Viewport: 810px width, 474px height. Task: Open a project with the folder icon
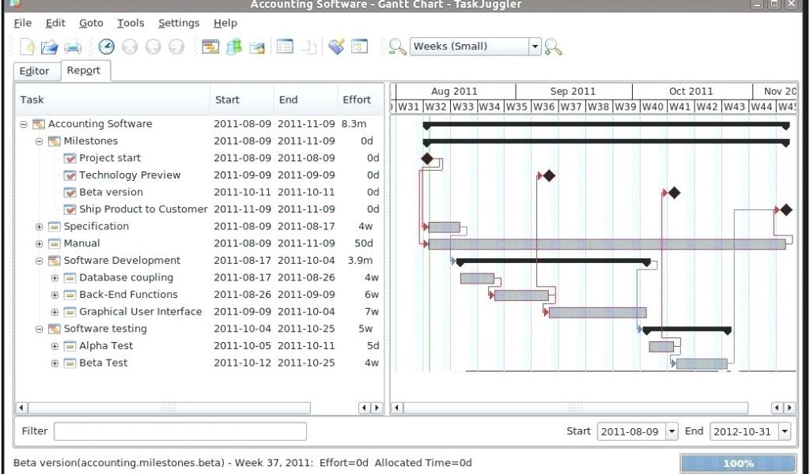50,47
